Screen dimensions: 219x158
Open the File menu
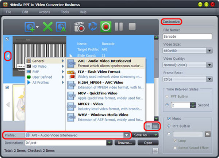tap(8, 12)
